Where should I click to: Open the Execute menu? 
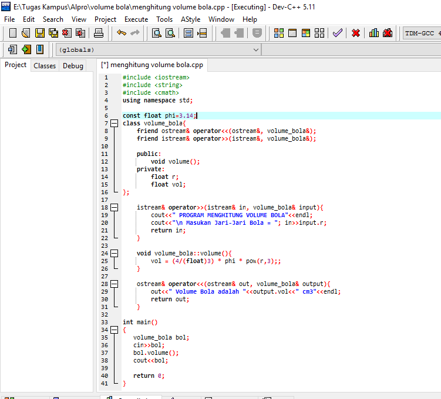pyautogui.click(x=136, y=19)
